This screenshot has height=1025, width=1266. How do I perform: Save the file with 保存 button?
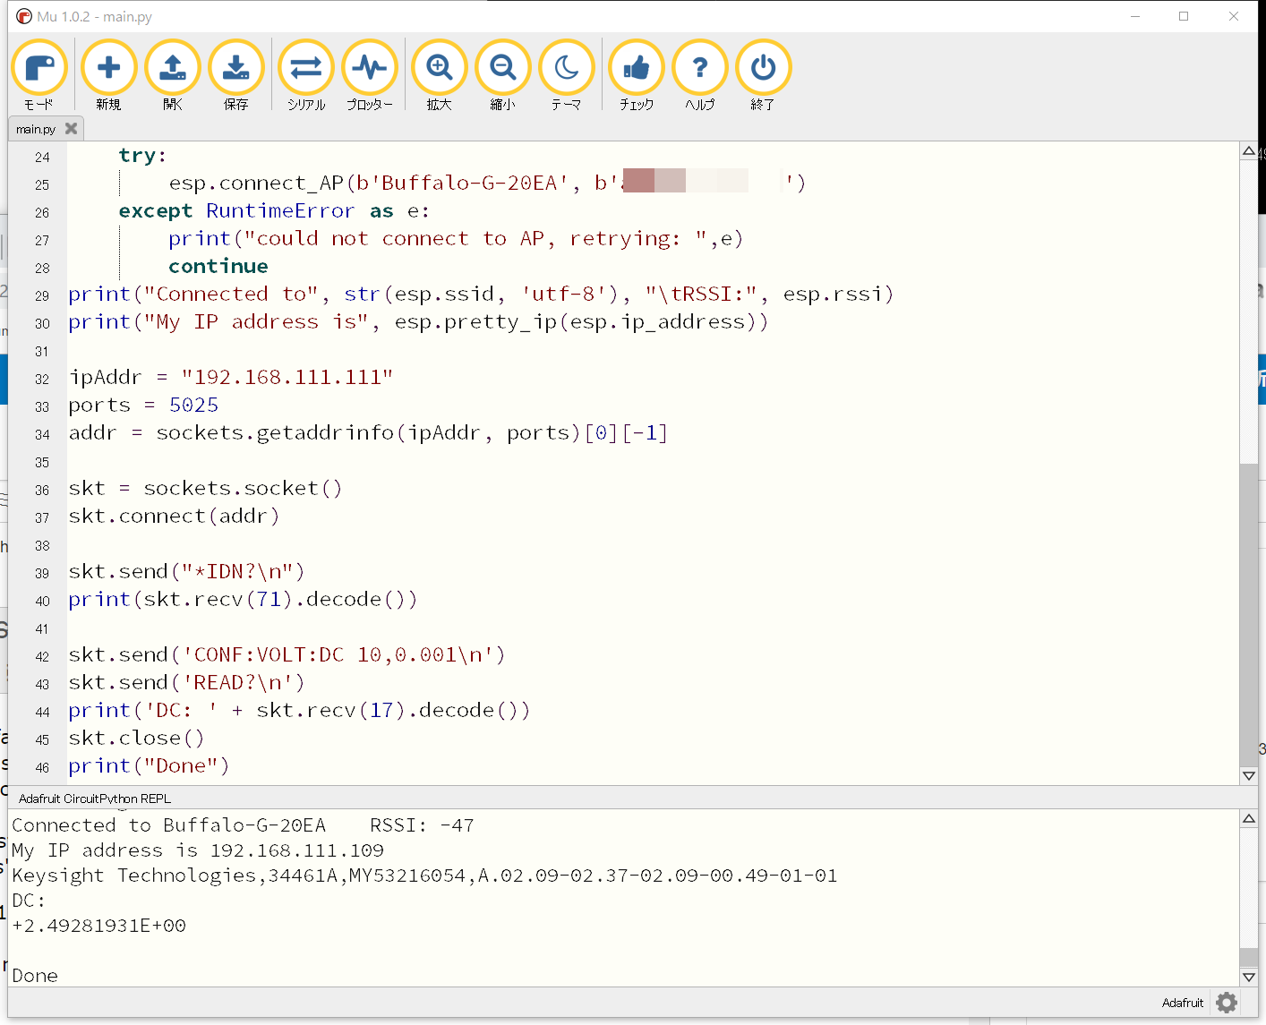click(236, 75)
